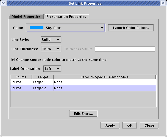Select the Target 2 table row
Viewport: 167px width, 137px height.
(x=43, y=88)
